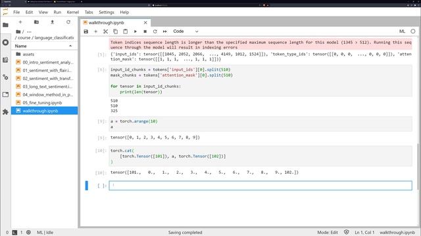
Task: Click ML | Idle status bar item
Action: (x=45, y=233)
